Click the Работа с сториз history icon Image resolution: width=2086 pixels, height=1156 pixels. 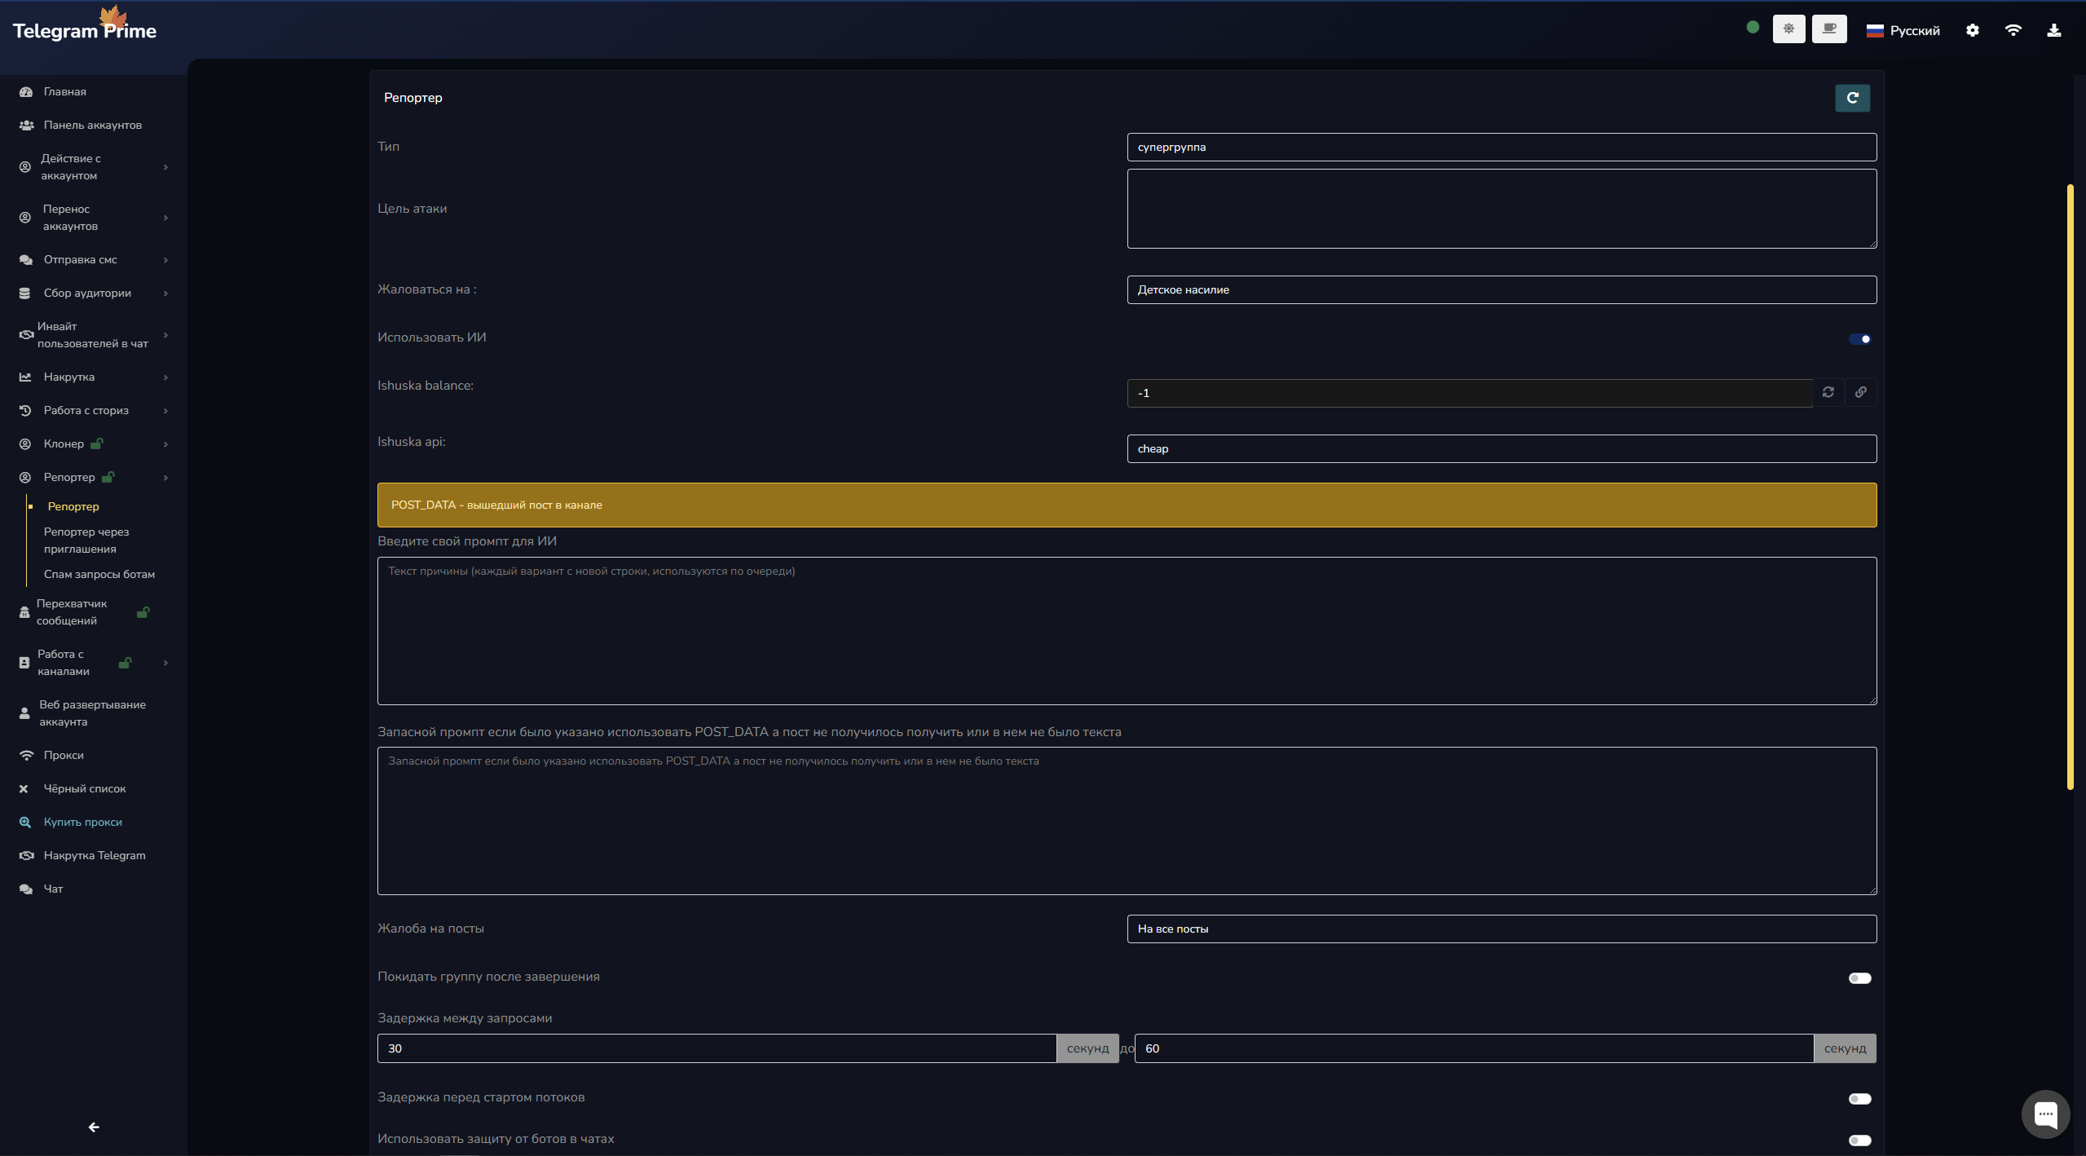pos(25,411)
